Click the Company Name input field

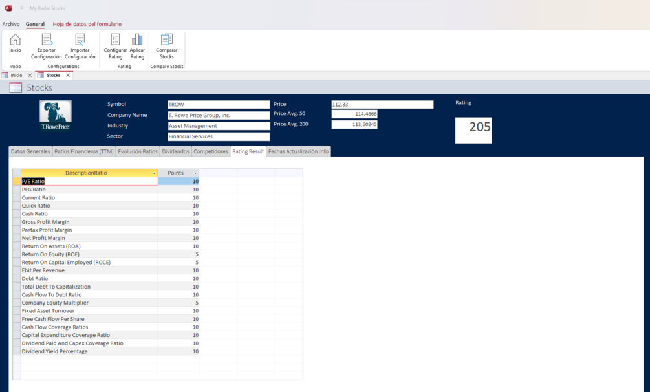click(x=219, y=115)
